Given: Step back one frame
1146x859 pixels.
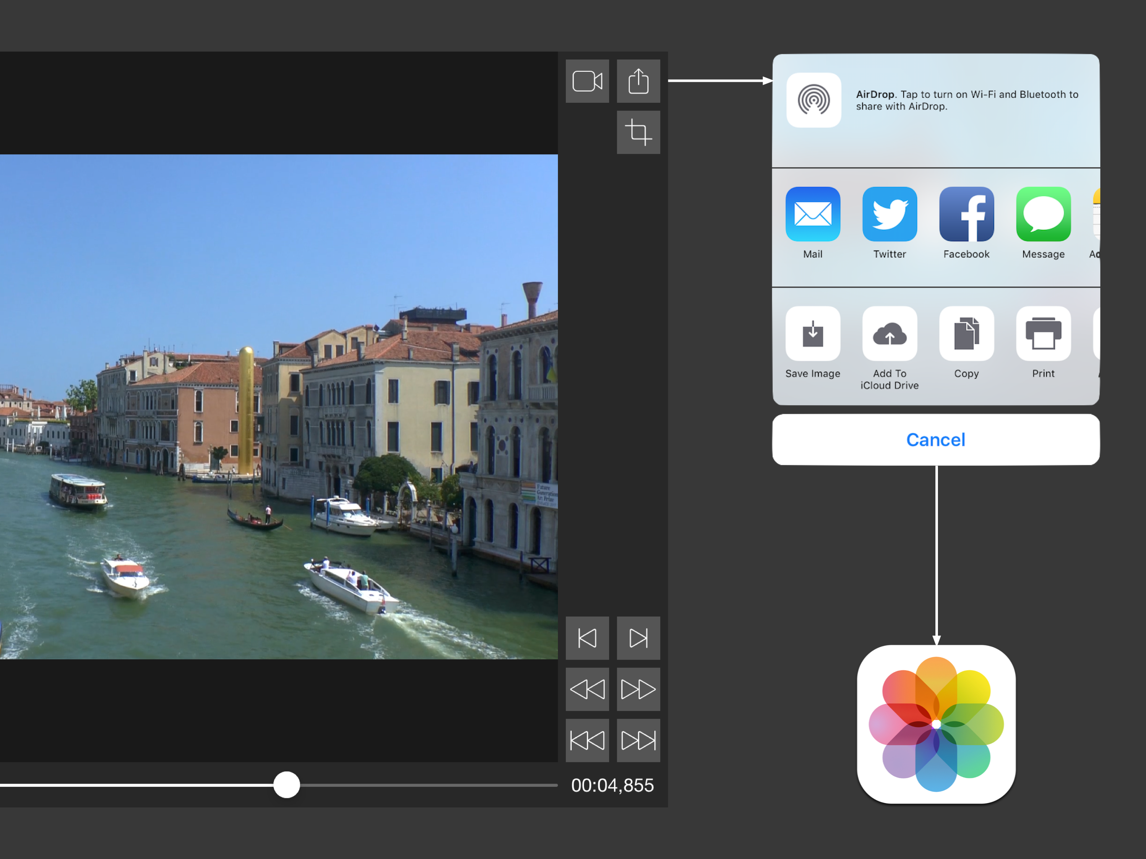Looking at the screenshot, I should click(587, 638).
